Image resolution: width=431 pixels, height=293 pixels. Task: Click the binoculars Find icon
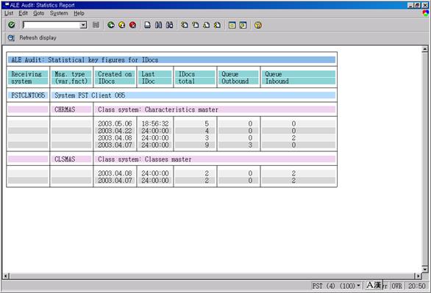coord(159,25)
